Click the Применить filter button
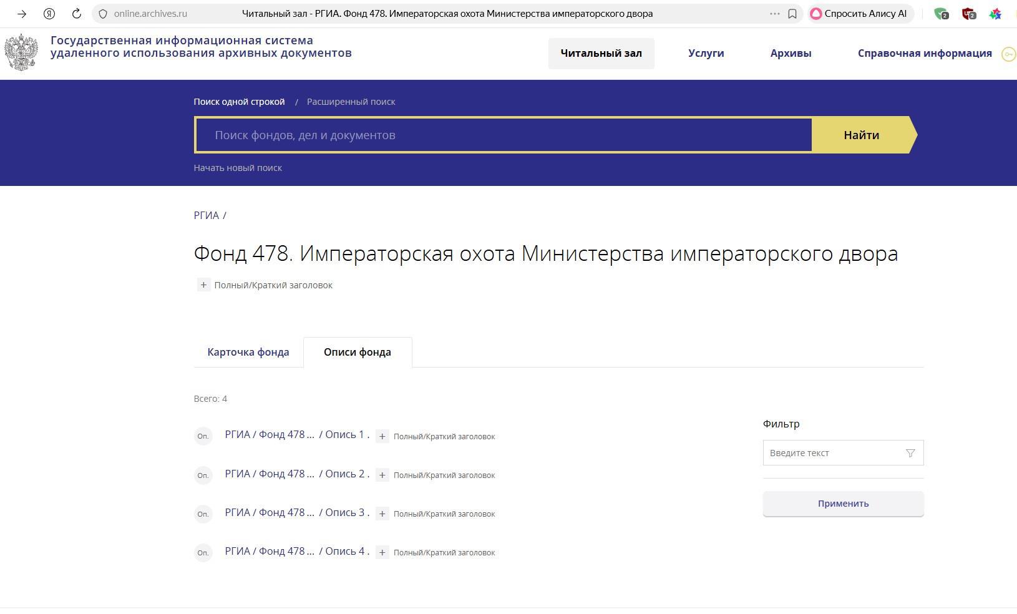This screenshot has width=1017, height=614. tap(843, 504)
